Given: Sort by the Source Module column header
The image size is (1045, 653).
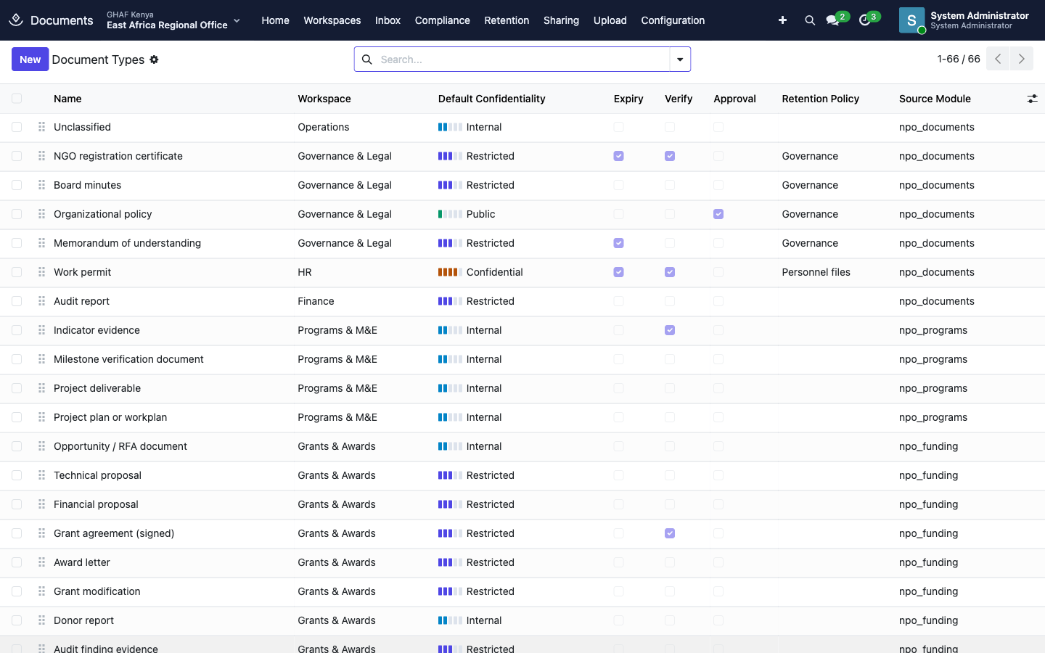Looking at the screenshot, I should [935, 99].
